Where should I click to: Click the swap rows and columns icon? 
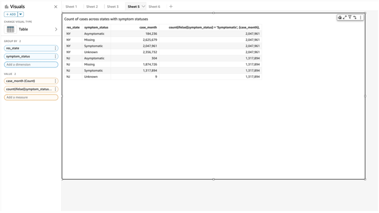tap(355, 17)
